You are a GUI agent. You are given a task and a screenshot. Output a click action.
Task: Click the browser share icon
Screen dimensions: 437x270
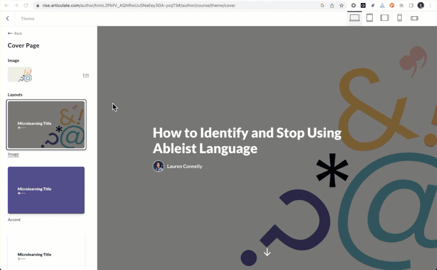[332, 5]
